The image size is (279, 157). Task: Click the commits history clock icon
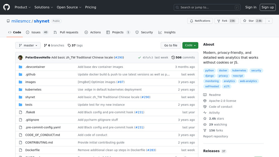[173, 58]
